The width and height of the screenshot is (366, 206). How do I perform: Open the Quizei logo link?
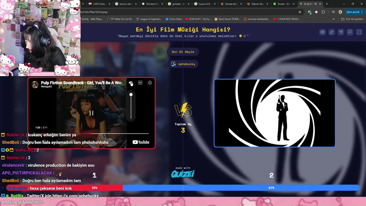pos(183,174)
